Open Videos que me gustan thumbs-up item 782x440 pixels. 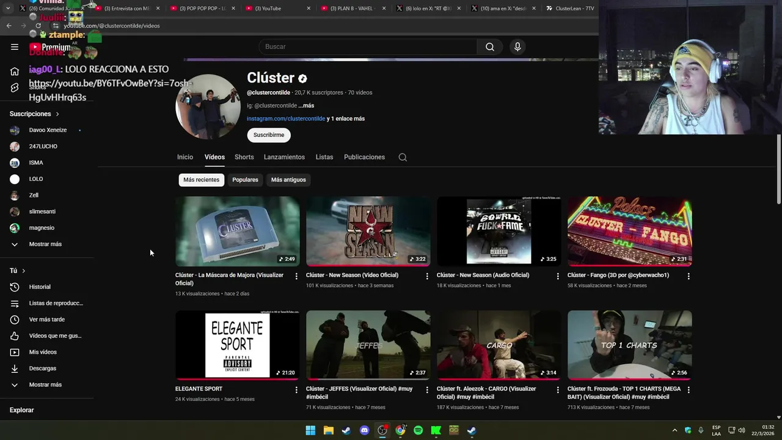(x=47, y=335)
